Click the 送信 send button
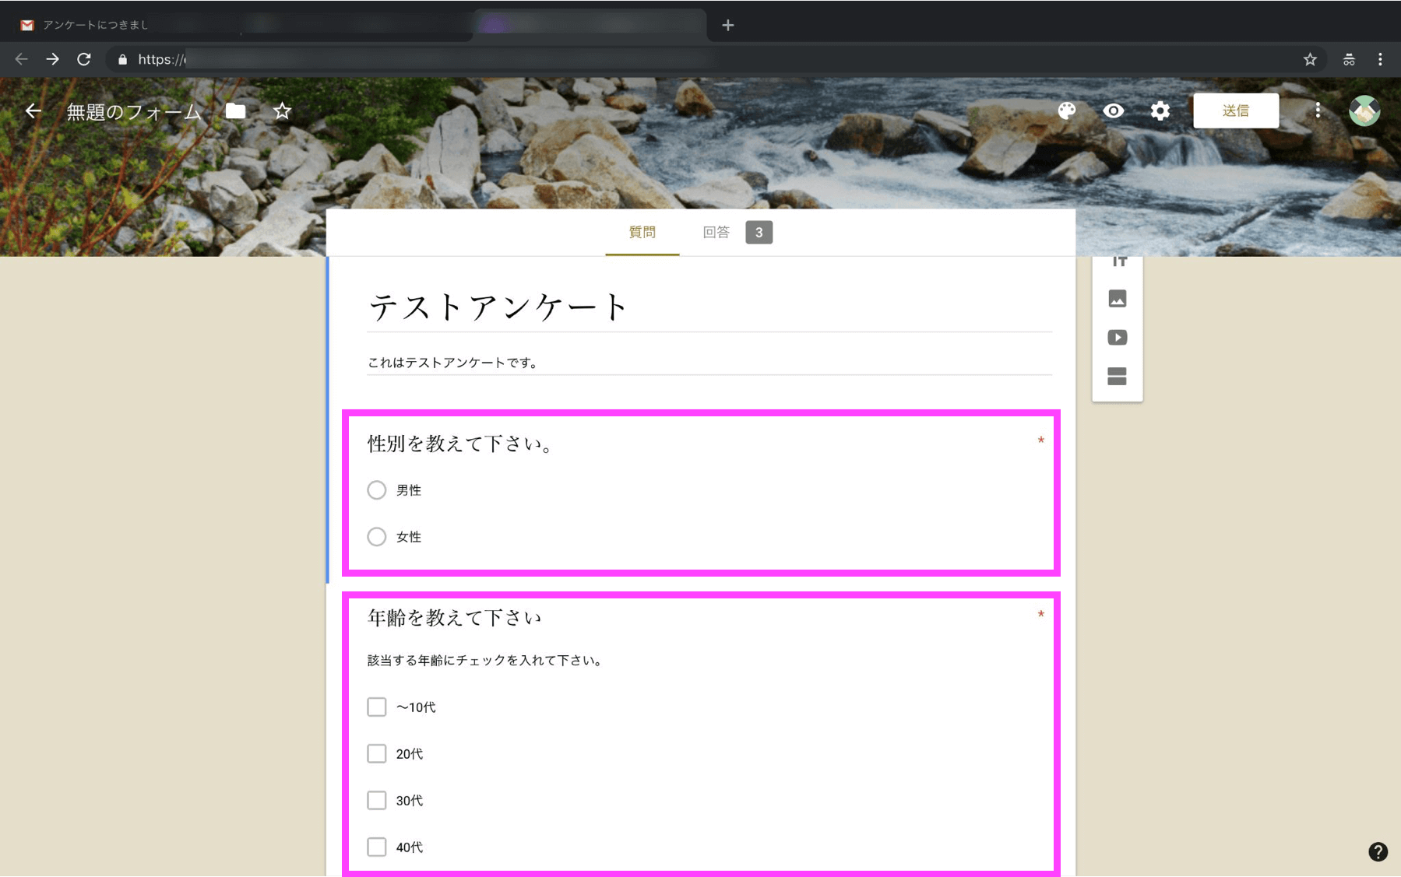 tap(1235, 111)
